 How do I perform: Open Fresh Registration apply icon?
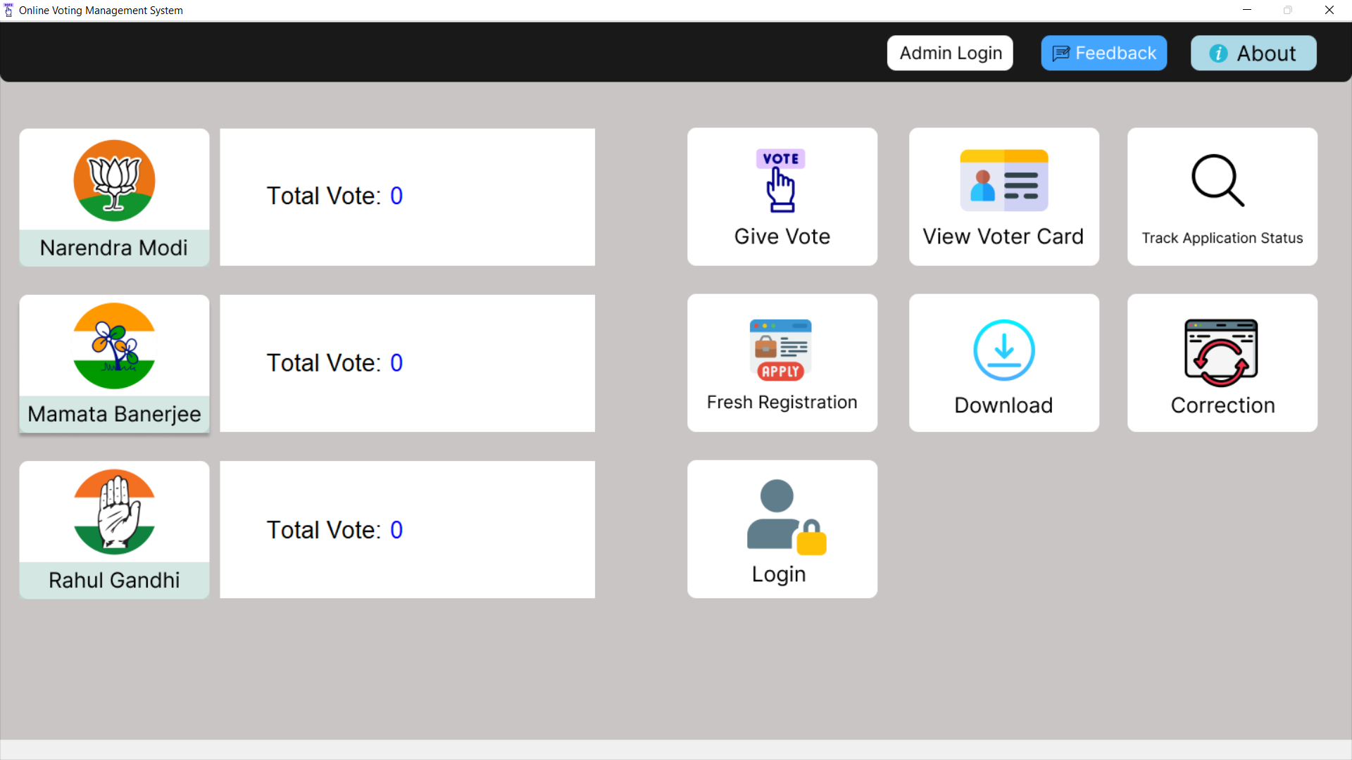tap(781, 350)
